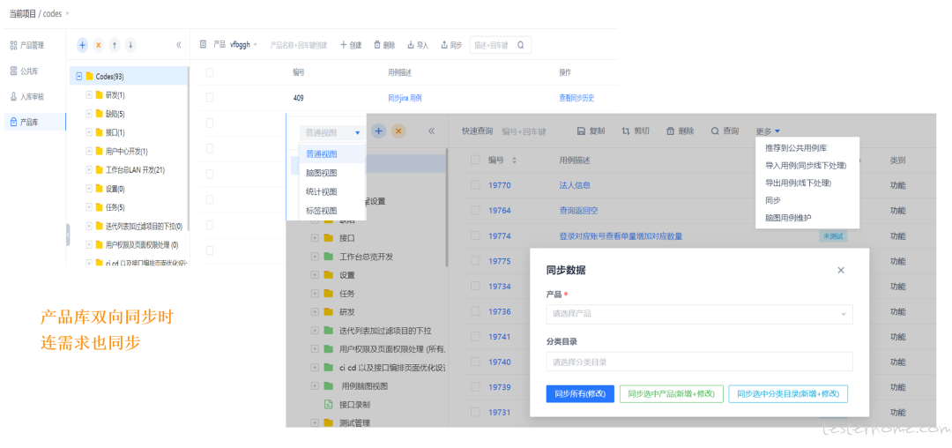
Task: Tick the checkbox for case 19764
Action: [x=475, y=210]
